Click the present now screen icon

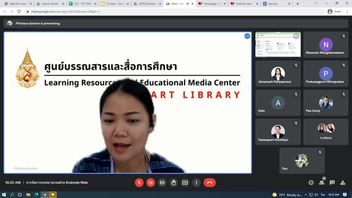click(x=185, y=183)
